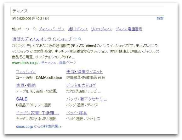This screenshot has width=182, height=140.
Task: Click the magnifier preview icon beside the result title
Action: click(80, 39)
